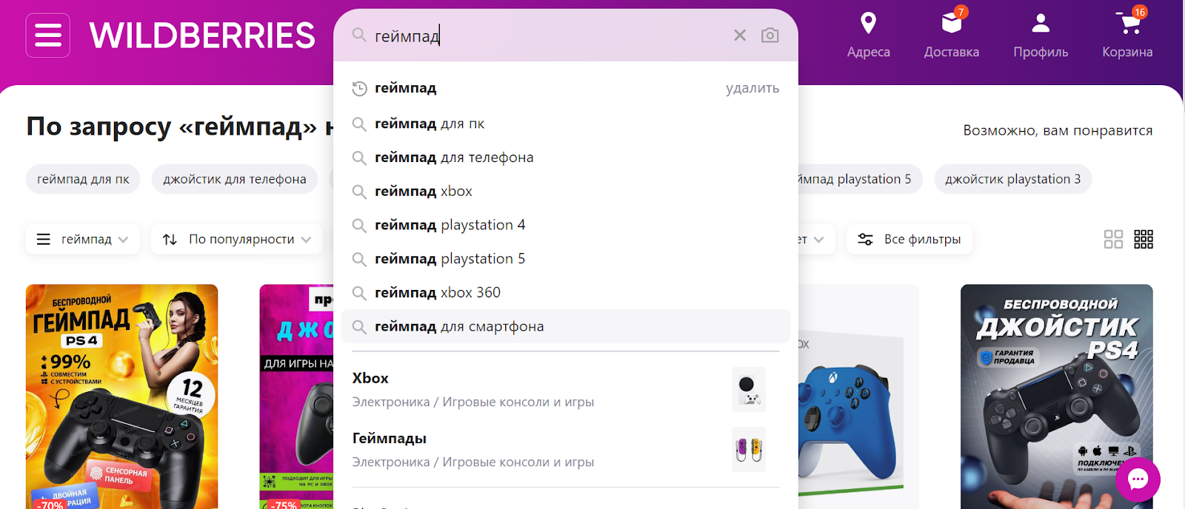This screenshot has height=509, width=1185.
Task: Select the recent search геймпад history suggestion
Action: click(x=566, y=88)
